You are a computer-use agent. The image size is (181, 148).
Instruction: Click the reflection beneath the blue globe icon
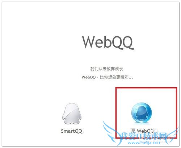pyautogui.click(x=142, y=124)
